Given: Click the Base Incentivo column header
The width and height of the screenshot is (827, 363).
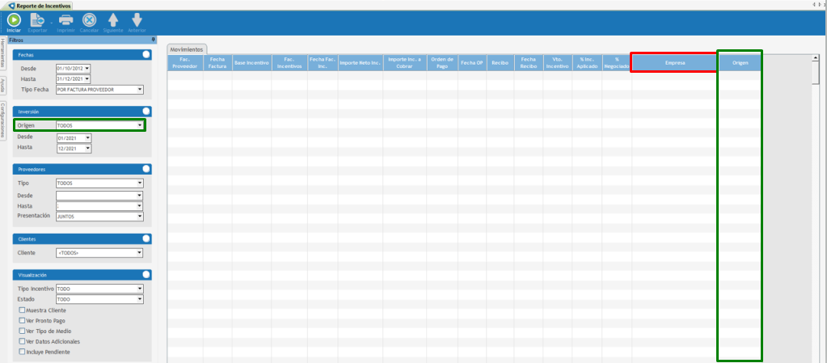Looking at the screenshot, I should (x=250, y=62).
